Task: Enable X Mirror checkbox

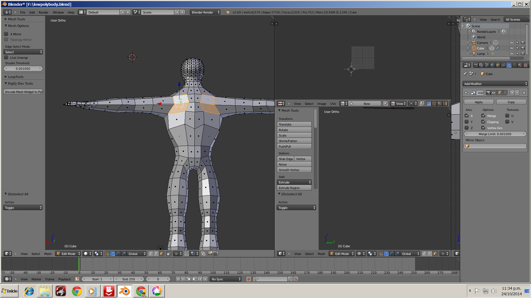Action: (6, 34)
